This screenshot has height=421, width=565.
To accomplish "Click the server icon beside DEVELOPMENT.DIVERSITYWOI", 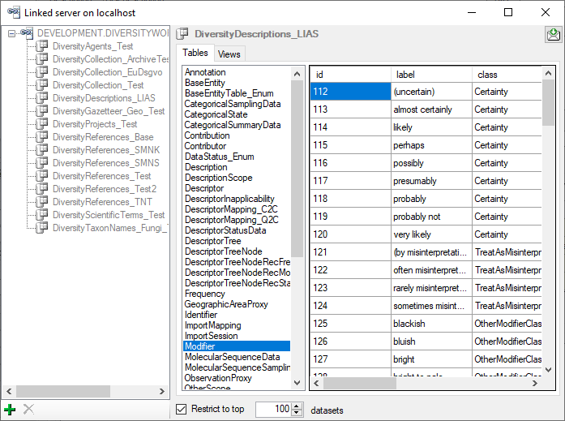I will (x=28, y=33).
